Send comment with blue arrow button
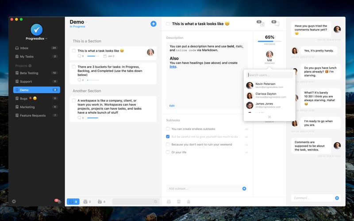Image resolution: width=354 pixels, height=221 pixels. point(337,198)
